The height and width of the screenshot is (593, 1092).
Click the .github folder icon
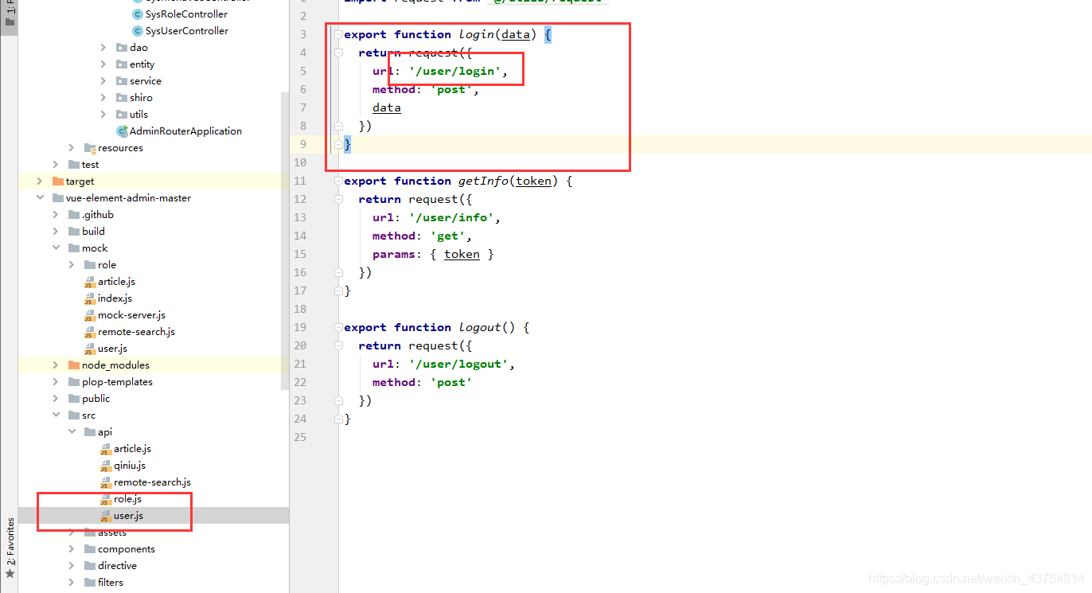click(74, 215)
